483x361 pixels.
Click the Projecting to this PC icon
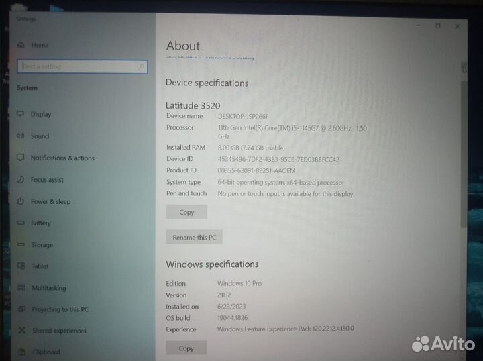point(22,309)
